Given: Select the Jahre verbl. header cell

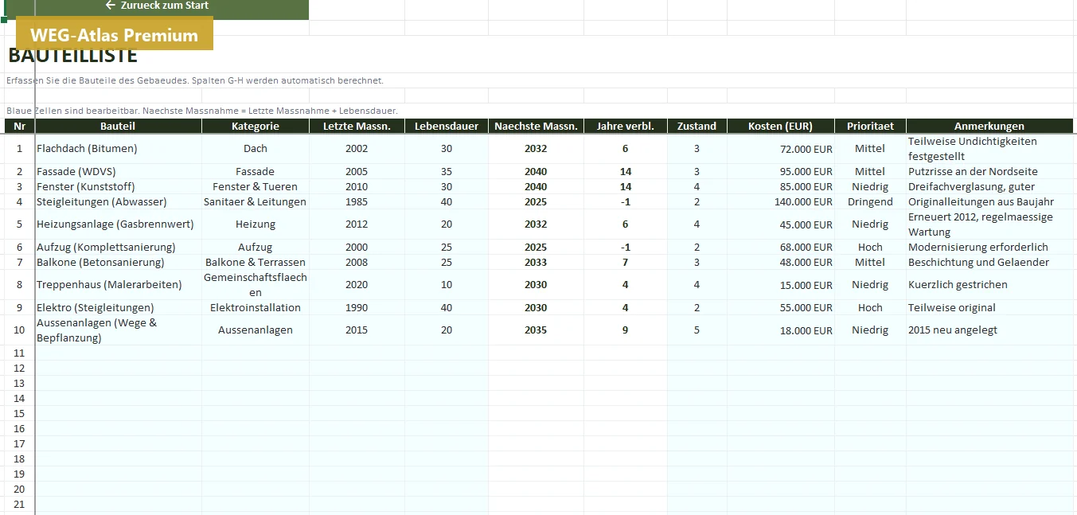Looking at the screenshot, I should 626,126.
